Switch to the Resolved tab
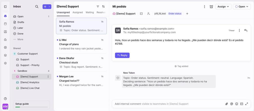This screenshot has height=111, width=254. 101,12
